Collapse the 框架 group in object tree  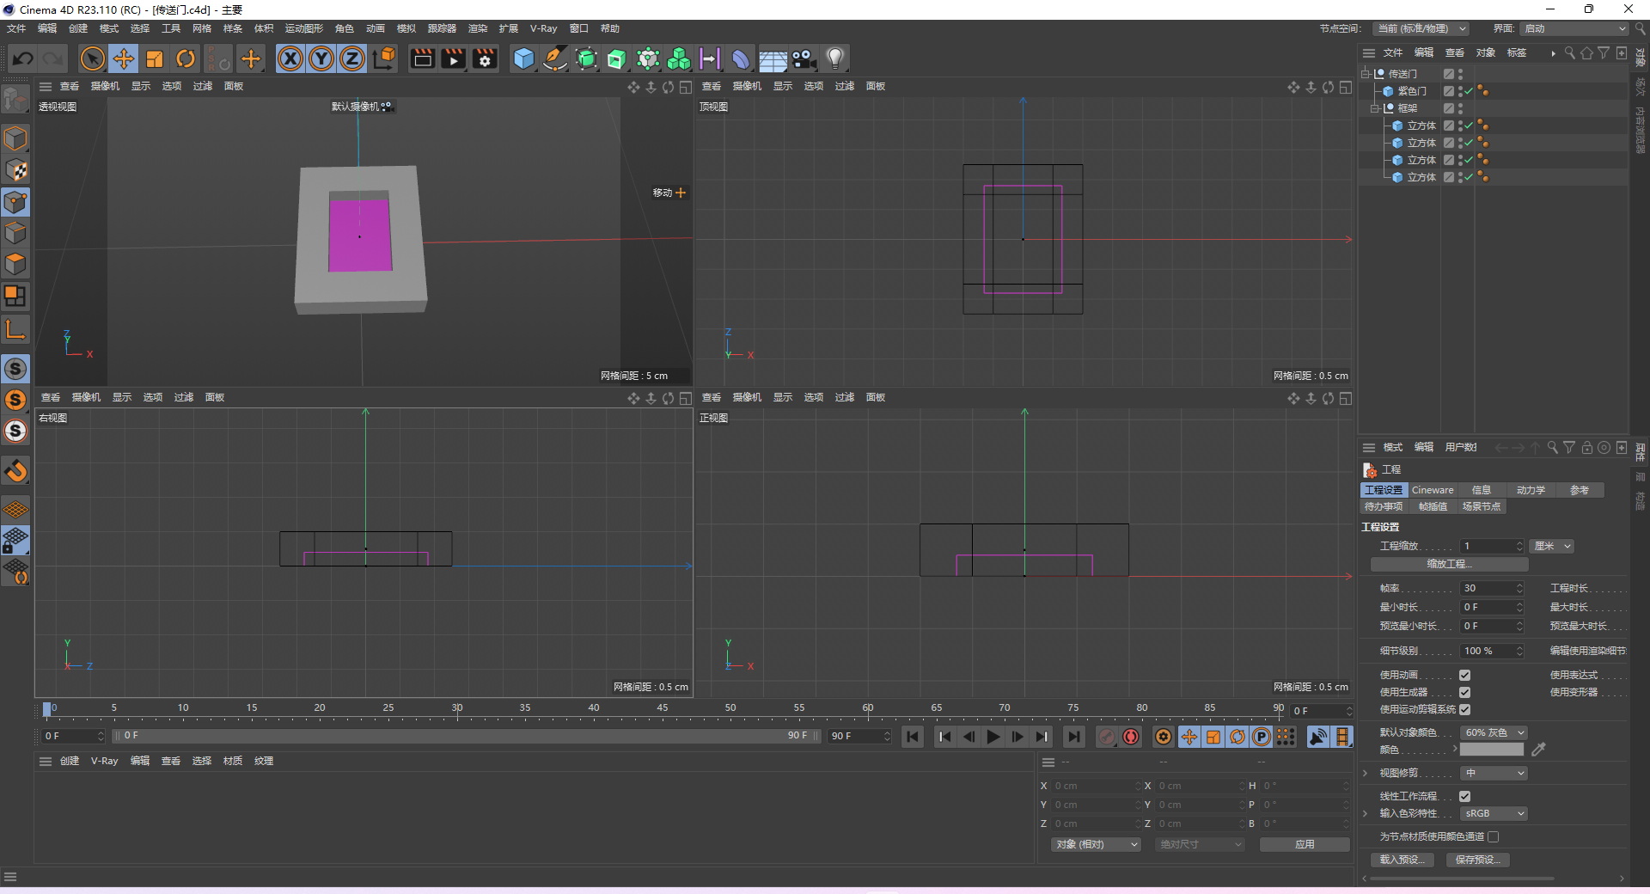coord(1375,108)
